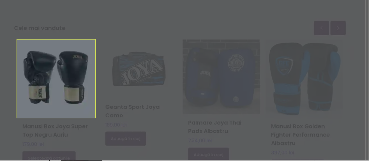Screen dimensions: 369x161
Task: Open the Joya Super Top gloves image
Action: pos(56,79)
